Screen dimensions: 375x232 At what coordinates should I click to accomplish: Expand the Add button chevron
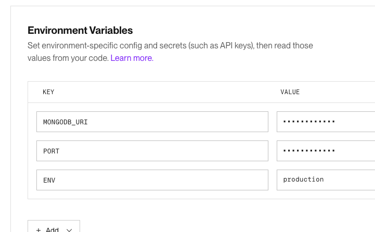(69, 230)
